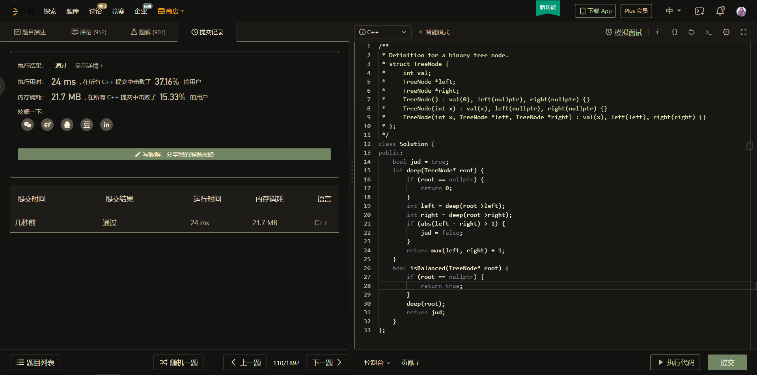The width and height of the screenshot is (757, 375).
Task: Share result to Weibo
Action: tap(47, 125)
